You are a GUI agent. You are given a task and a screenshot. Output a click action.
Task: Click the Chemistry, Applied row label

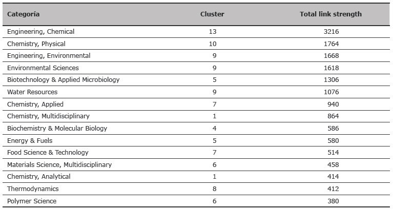(35, 104)
